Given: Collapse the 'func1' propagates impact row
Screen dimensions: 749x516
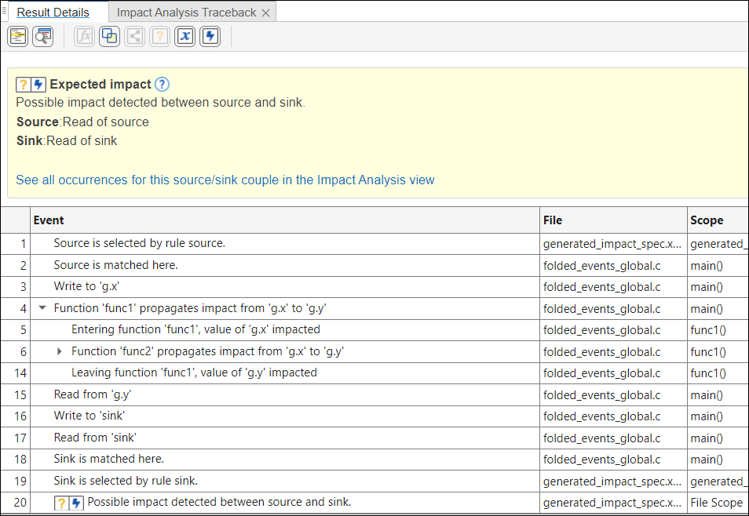Looking at the screenshot, I should click(43, 309).
